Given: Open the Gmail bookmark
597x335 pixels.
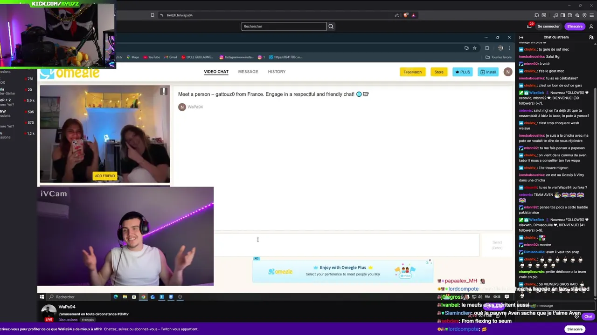Looking at the screenshot, I should pyautogui.click(x=171, y=57).
